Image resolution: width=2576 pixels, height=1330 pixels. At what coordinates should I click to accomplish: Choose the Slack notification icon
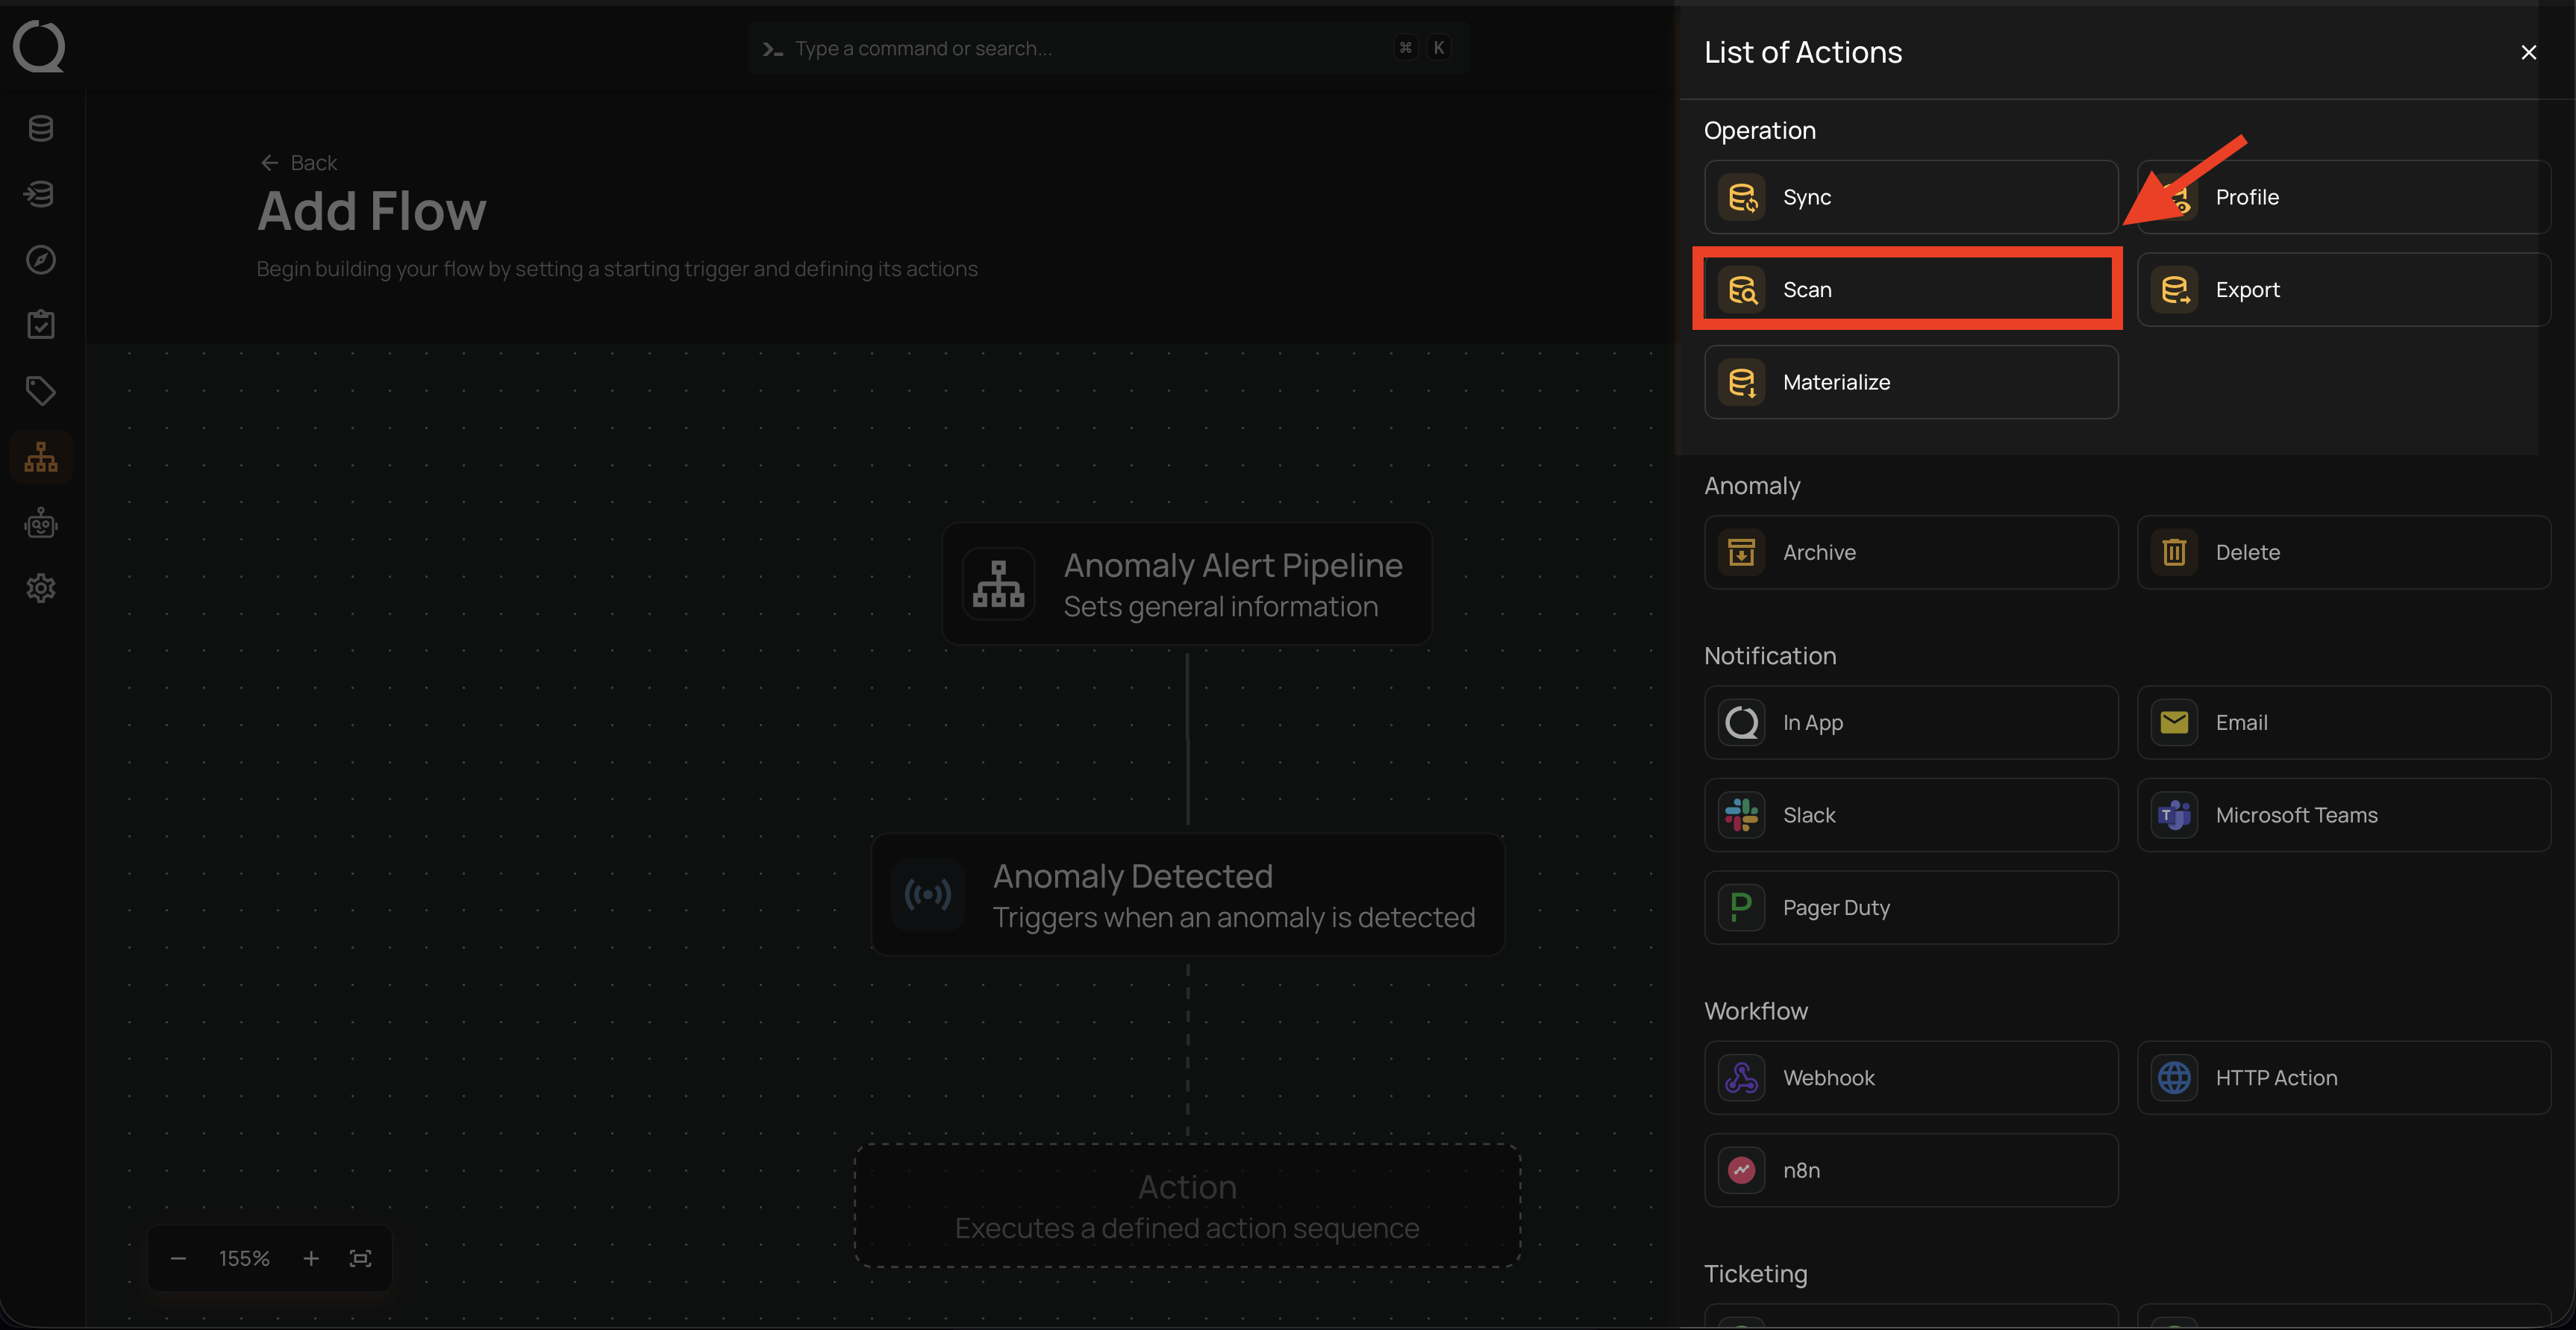pos(1741,816)
